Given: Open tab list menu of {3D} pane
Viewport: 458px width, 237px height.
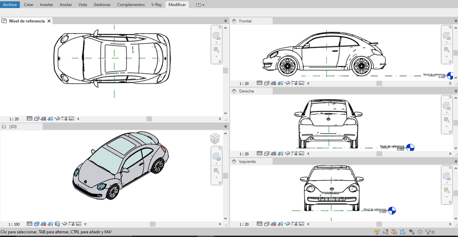Looking at the screenshot, I should tap(226, 126).
